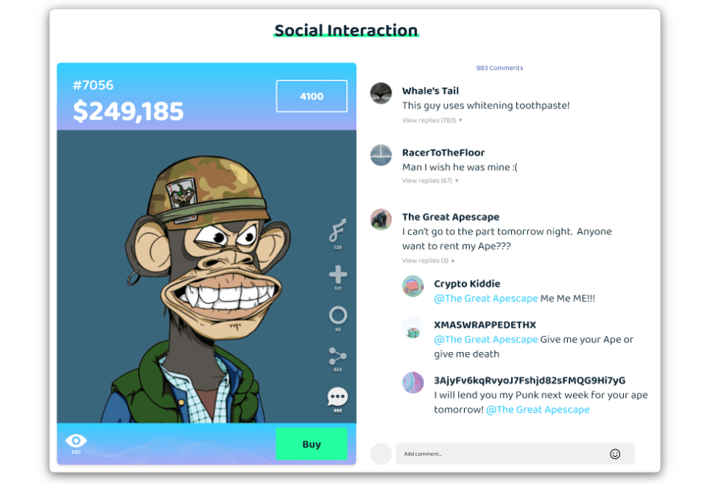The height and width of the screenshot is (484, 710).
Task: Open the comments speech bubble icon
Action: tap(337, 397)
